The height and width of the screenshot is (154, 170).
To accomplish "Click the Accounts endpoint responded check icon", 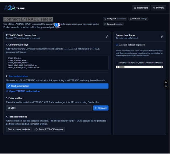I will (117, 45).
